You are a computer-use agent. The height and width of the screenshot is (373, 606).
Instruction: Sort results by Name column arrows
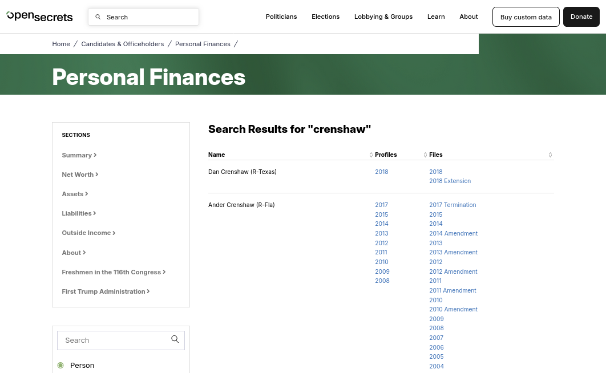(371, 155)
